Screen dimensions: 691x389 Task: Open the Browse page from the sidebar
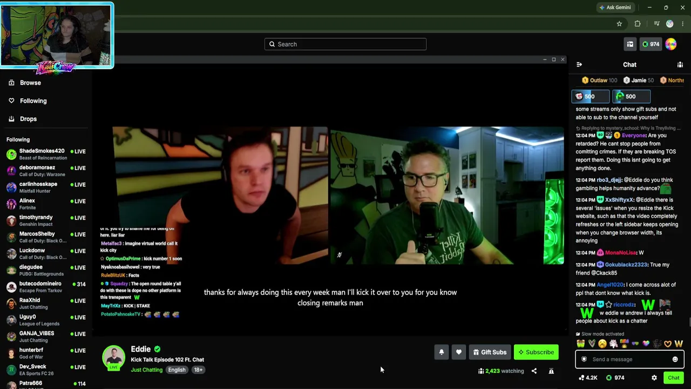(x=24, y=83)
